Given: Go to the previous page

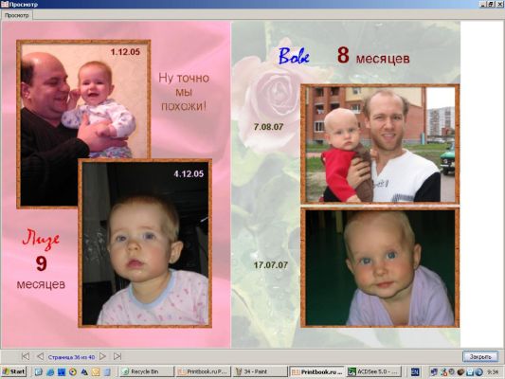Looking at the screenshot, I should (40, 356).
